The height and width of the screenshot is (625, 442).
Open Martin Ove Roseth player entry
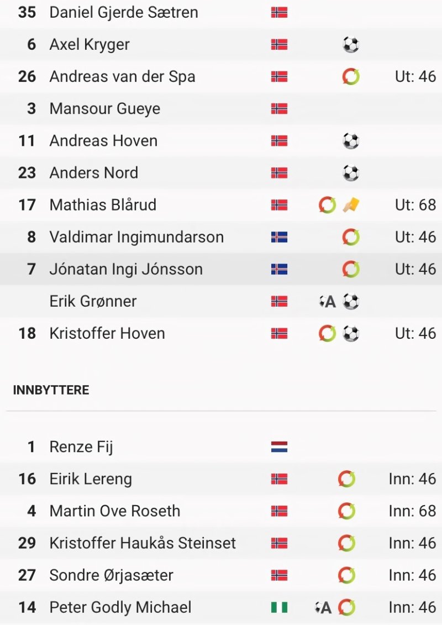point(115,511)
